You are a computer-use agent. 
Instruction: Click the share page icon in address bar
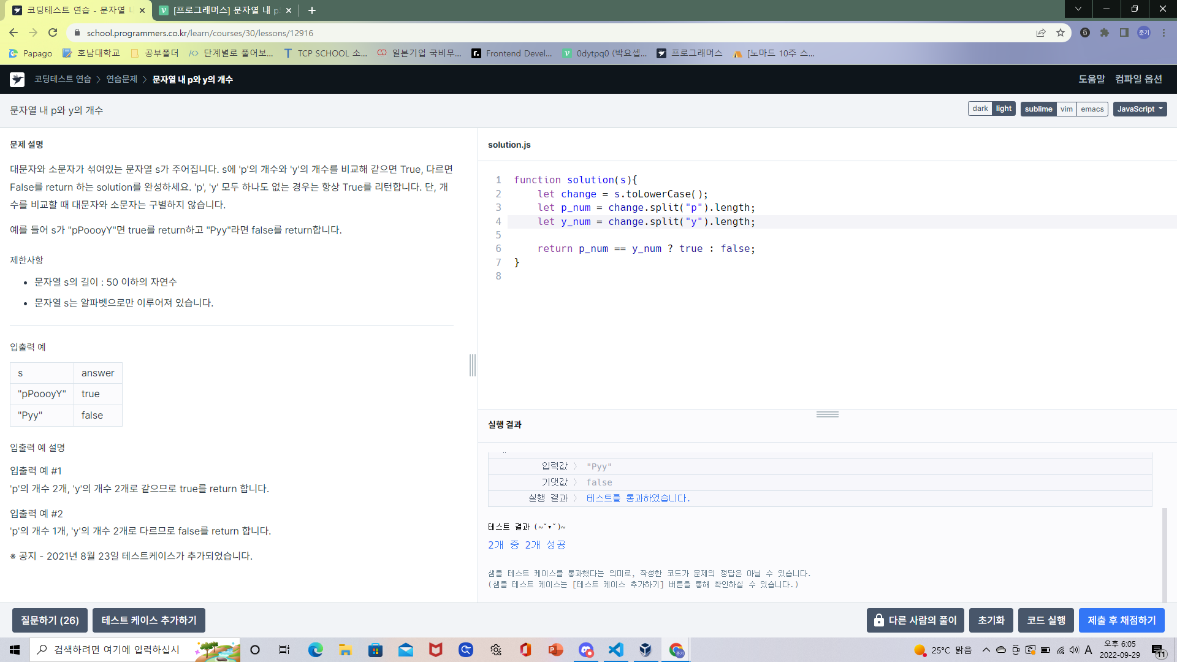[x=1041, y=33]
